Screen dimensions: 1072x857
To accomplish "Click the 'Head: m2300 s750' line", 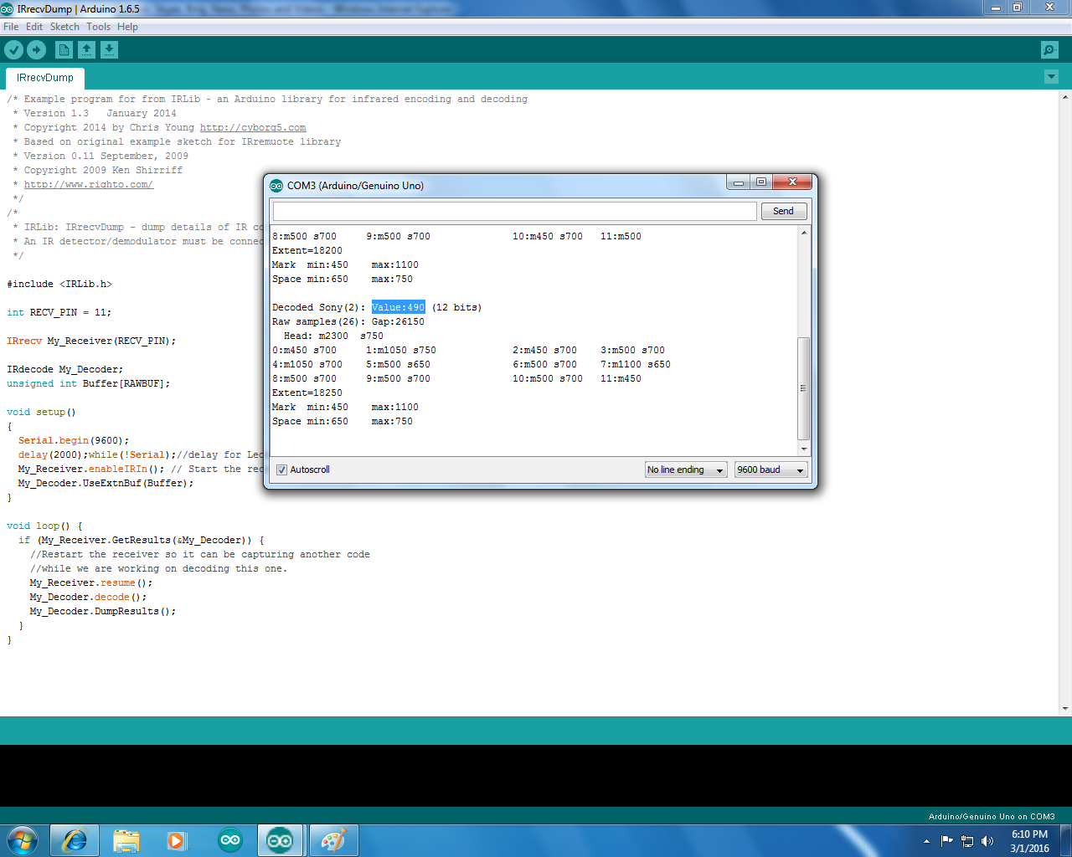I will pos(333,336).
